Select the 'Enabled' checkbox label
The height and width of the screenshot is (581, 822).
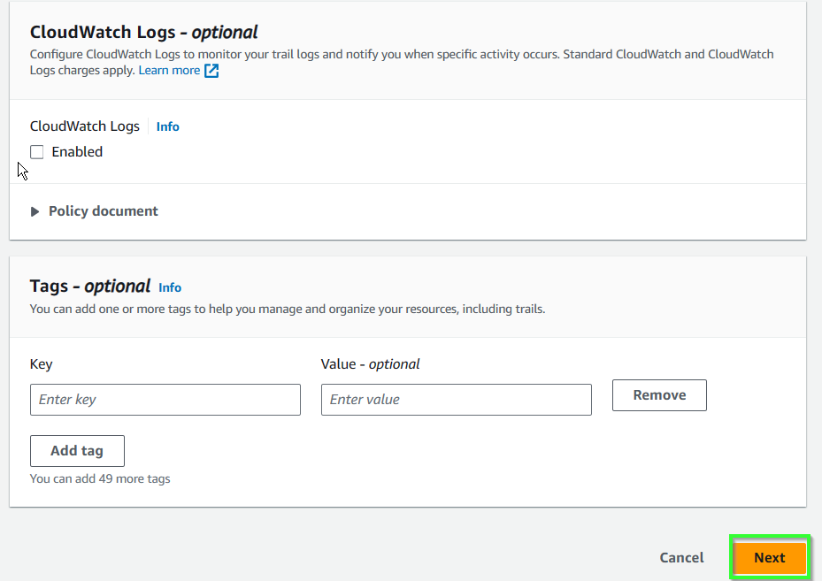[77, 152]
